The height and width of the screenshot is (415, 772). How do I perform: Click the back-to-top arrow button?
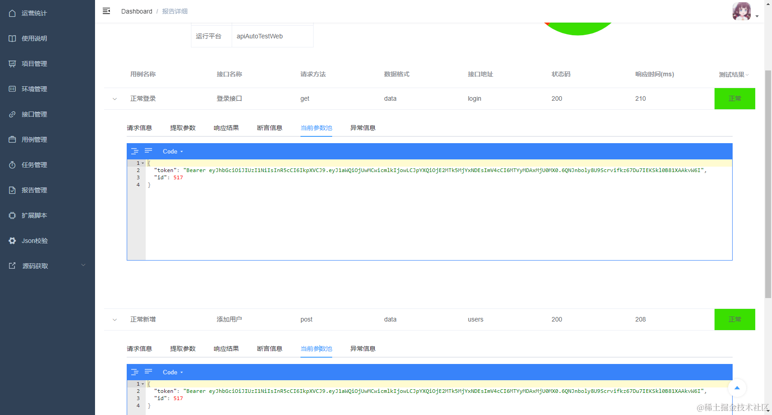pos(737,388)
